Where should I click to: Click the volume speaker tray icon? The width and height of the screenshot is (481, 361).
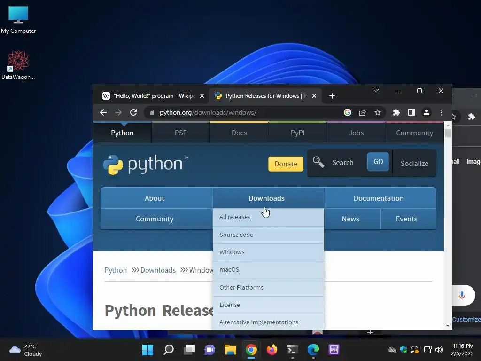439,350
